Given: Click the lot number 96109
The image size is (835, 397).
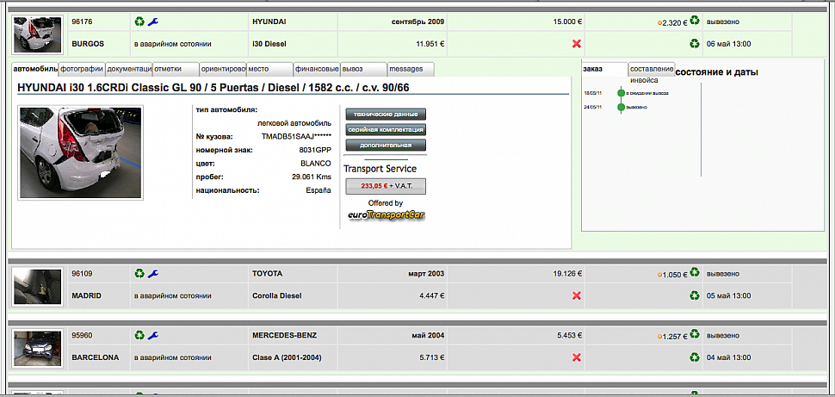Looking at the screenshot, I should click(82, 274).
